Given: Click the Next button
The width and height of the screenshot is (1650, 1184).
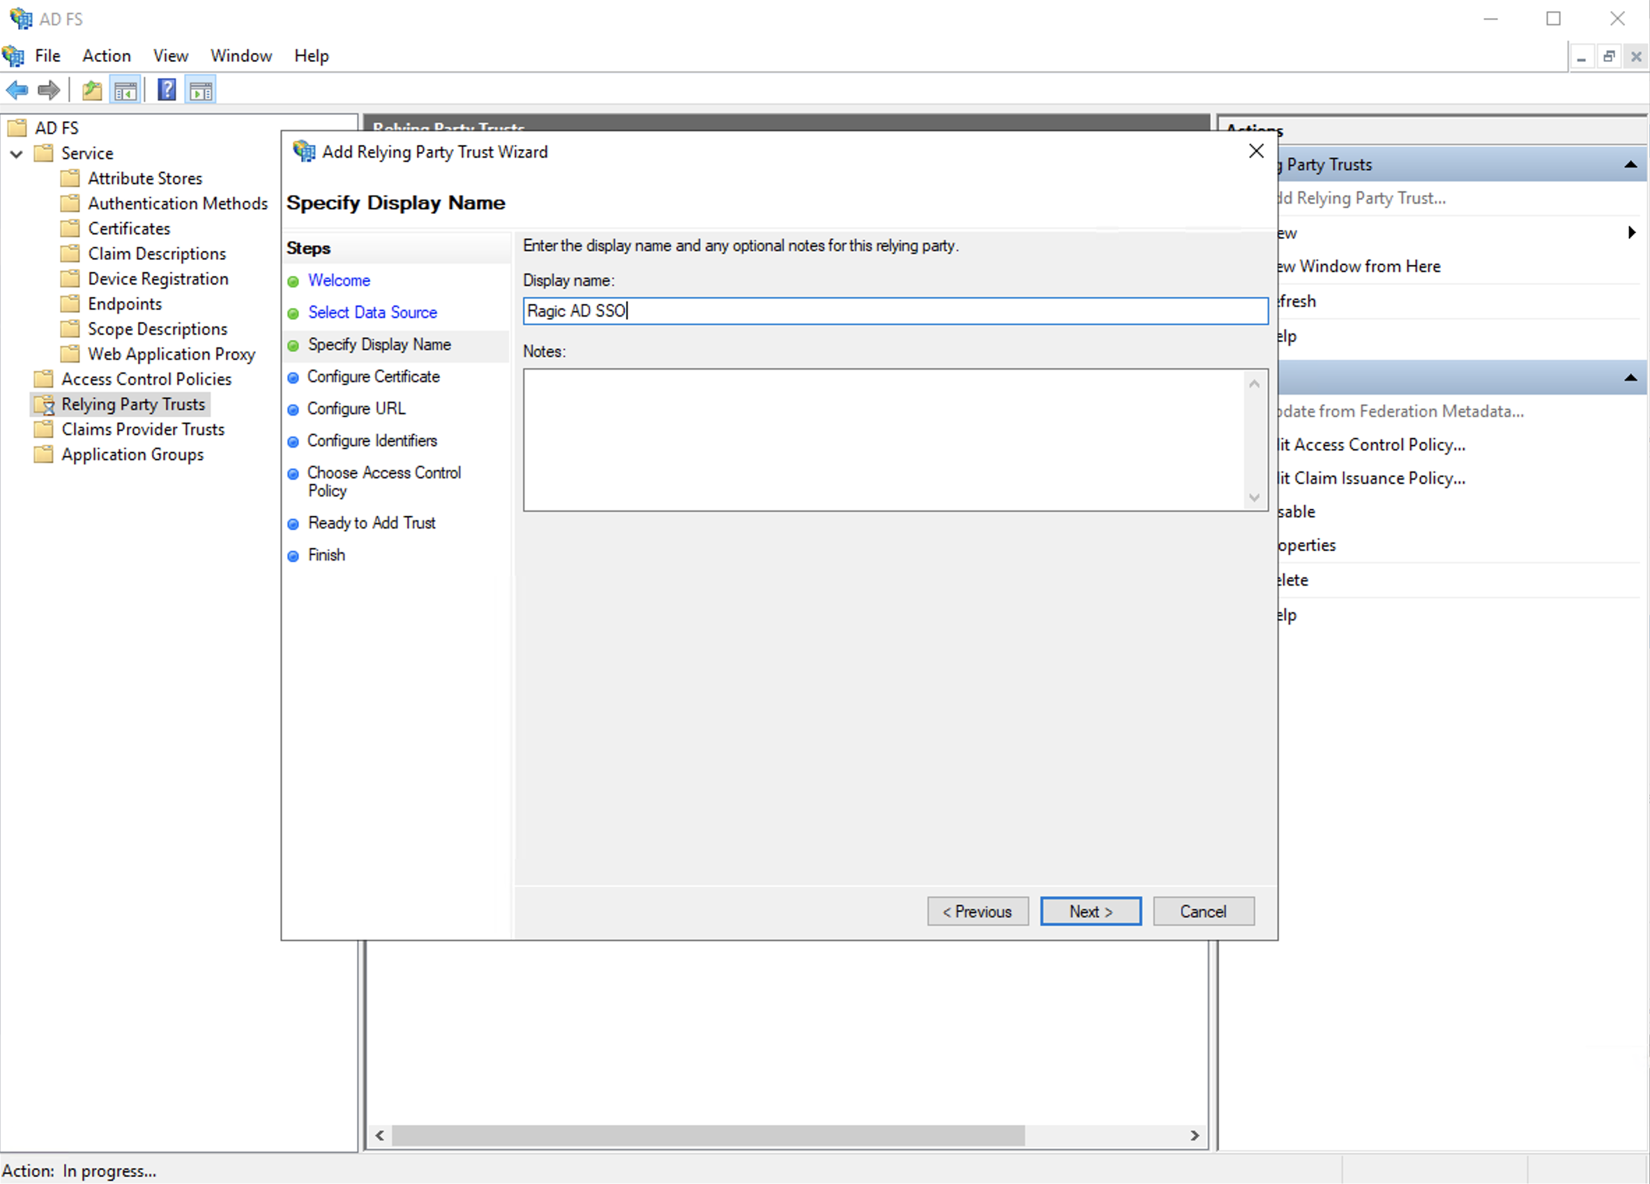Looking at the screenshot, I should pyautogui.click(x=1091, y=911).
